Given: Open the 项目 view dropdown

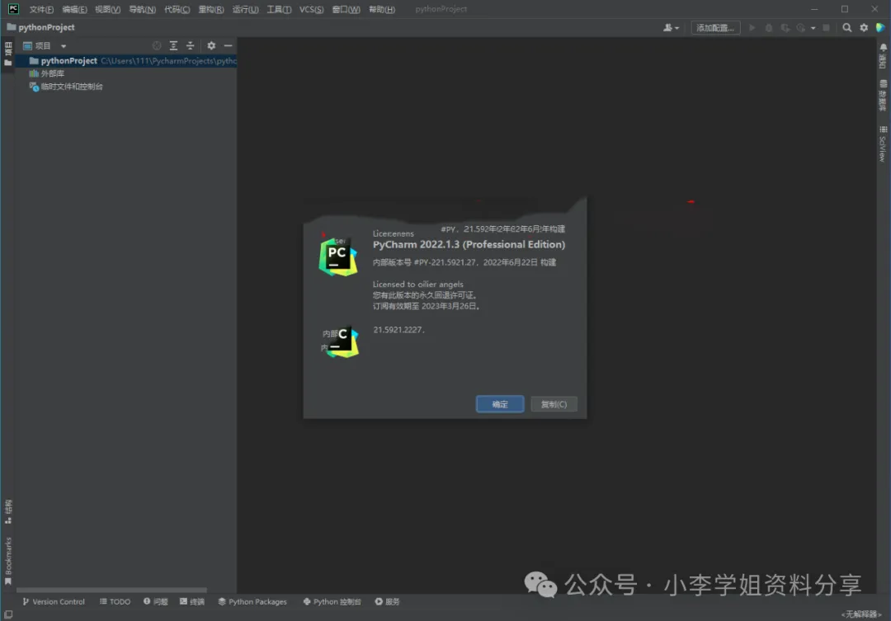Looking at the screenshot, I should coord(45,46).
